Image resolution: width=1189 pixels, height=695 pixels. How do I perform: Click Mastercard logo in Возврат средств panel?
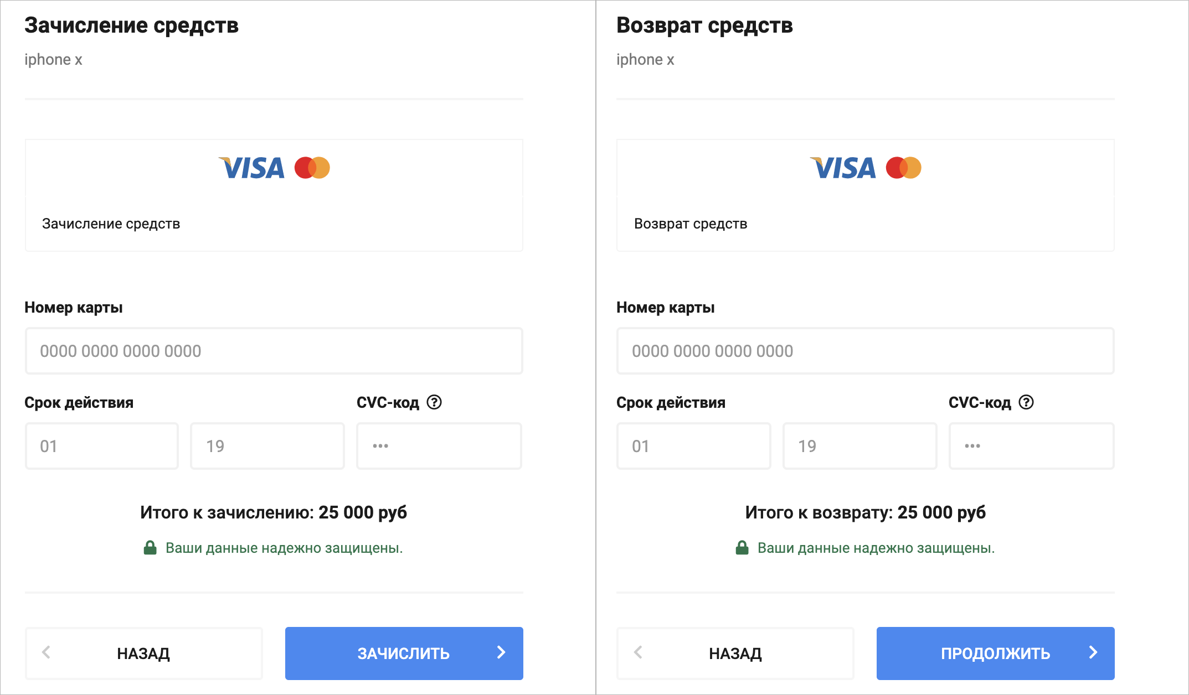click(904, 168)
